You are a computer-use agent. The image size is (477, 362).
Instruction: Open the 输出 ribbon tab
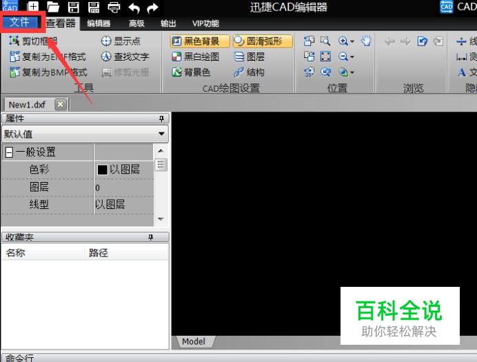(168, 23)
